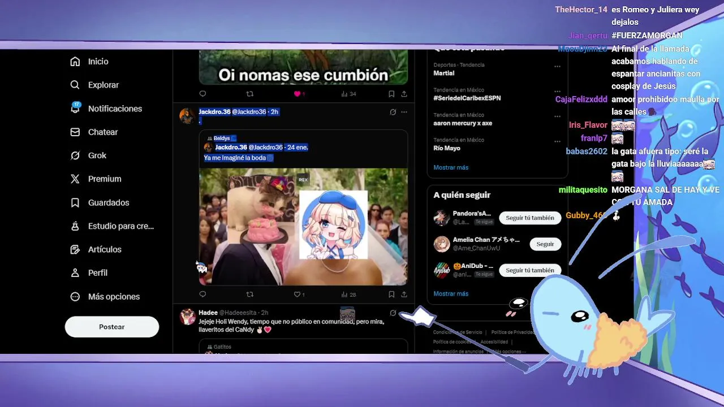Image resolution: width=724 pixels, height=407 pixels.
Task: Reply to the Oi nomas ese cumbión post
Action: tap(202, 94)
